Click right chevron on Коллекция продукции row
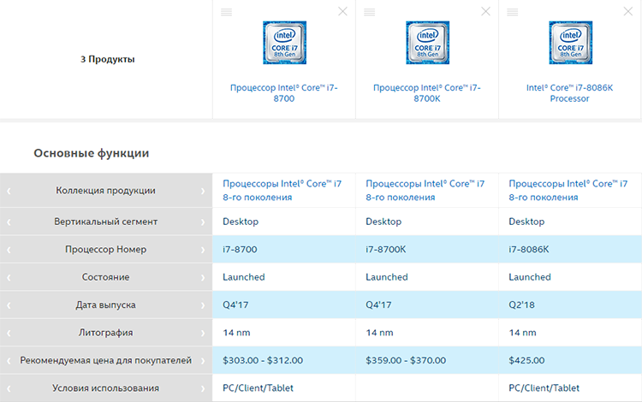The height and width of the screenshot is (402, 642). (203, 191)
